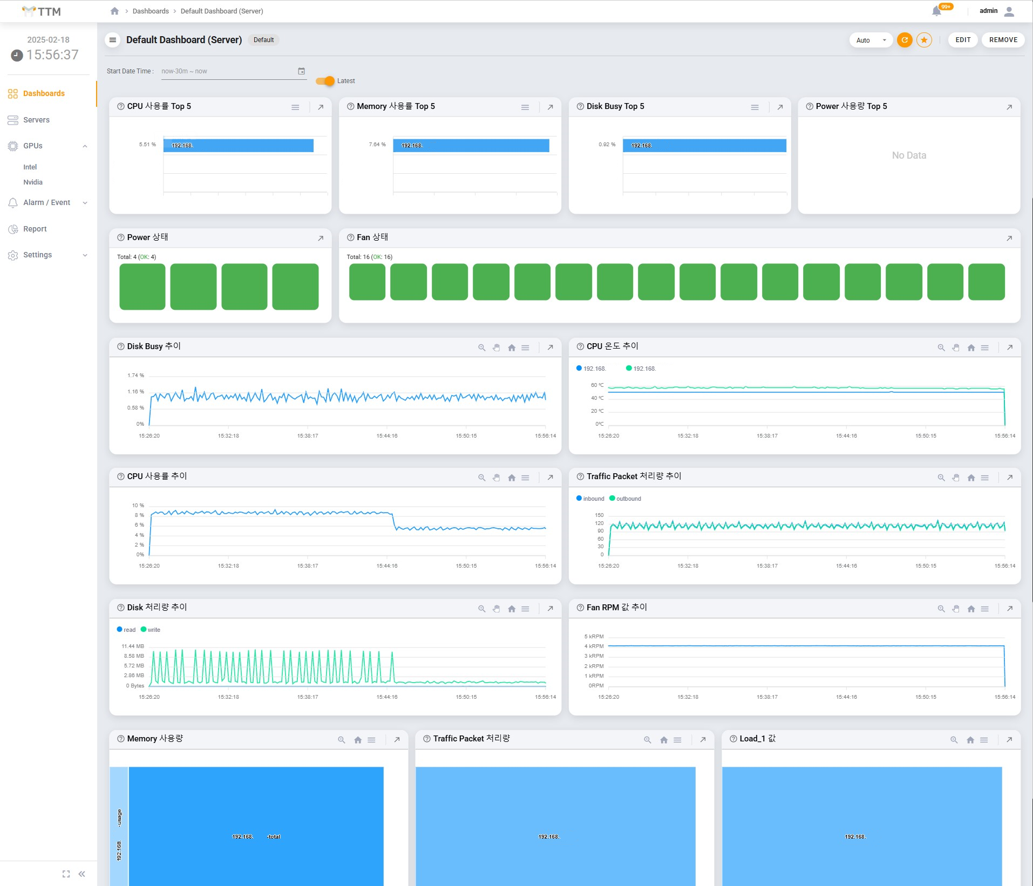This screenshot has width=1033, height=886.
Task: Click the notification bell icon
Action: coord(937,11)
